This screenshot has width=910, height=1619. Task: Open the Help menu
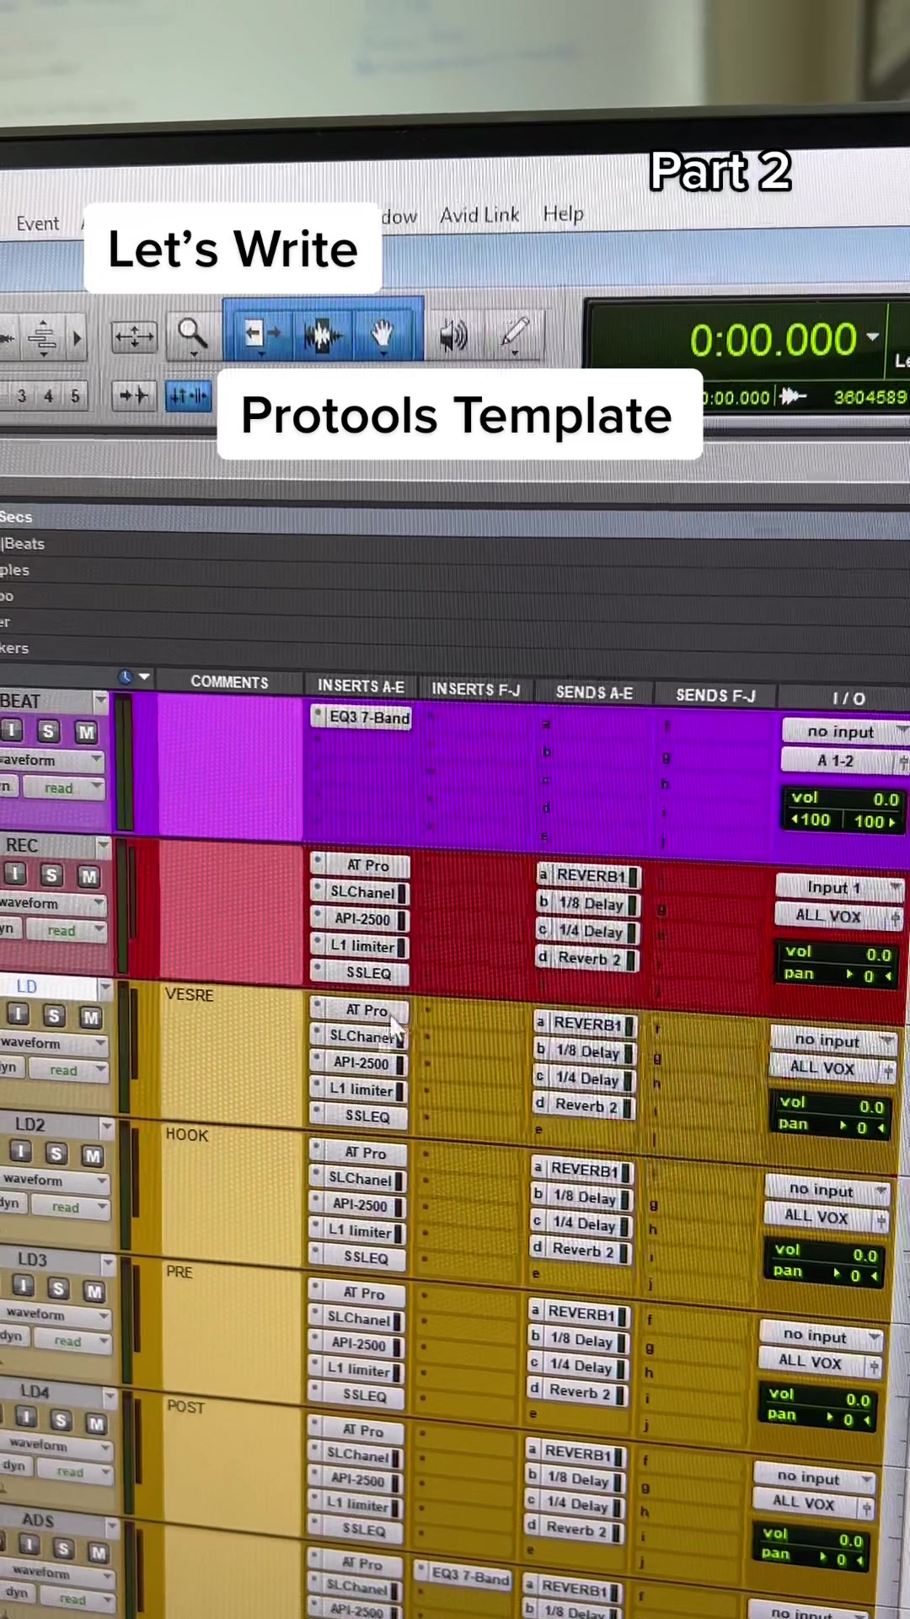point(564,214)
